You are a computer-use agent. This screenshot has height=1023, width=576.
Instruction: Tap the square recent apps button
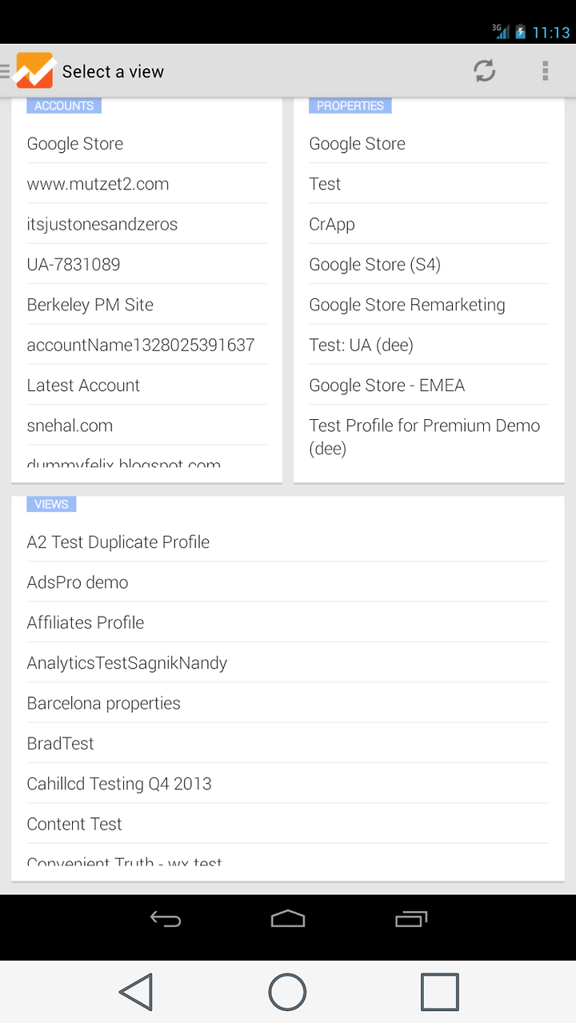(x=439, y=992)
